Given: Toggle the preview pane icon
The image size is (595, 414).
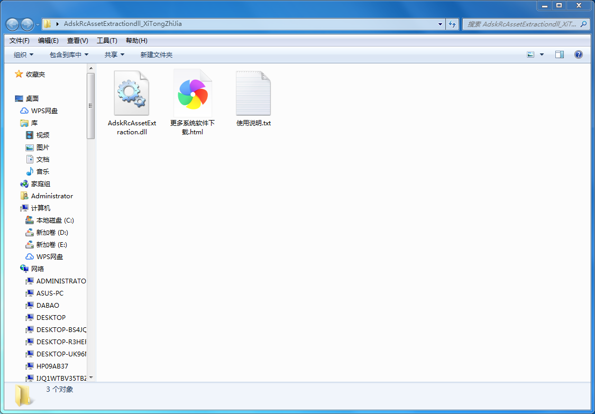Looking at the screenshot, I should tap(560, 54).
